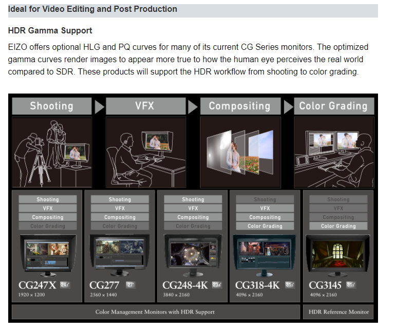Select the VFX workflow stage header
The height and width of the screenshot is (332, 396).
coord(146,106)
